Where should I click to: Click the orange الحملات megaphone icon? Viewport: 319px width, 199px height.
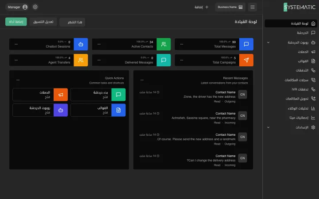point(61,95)
